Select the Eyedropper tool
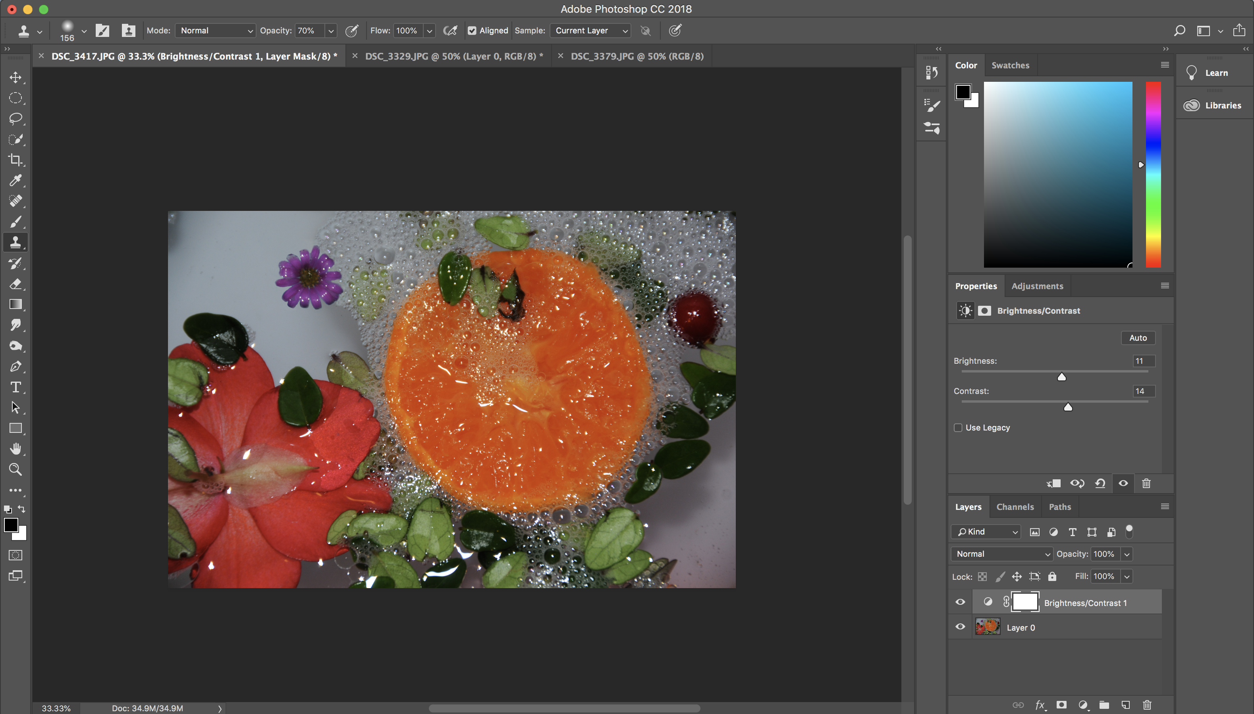1254x714 pixels. [x=16, y=180]
